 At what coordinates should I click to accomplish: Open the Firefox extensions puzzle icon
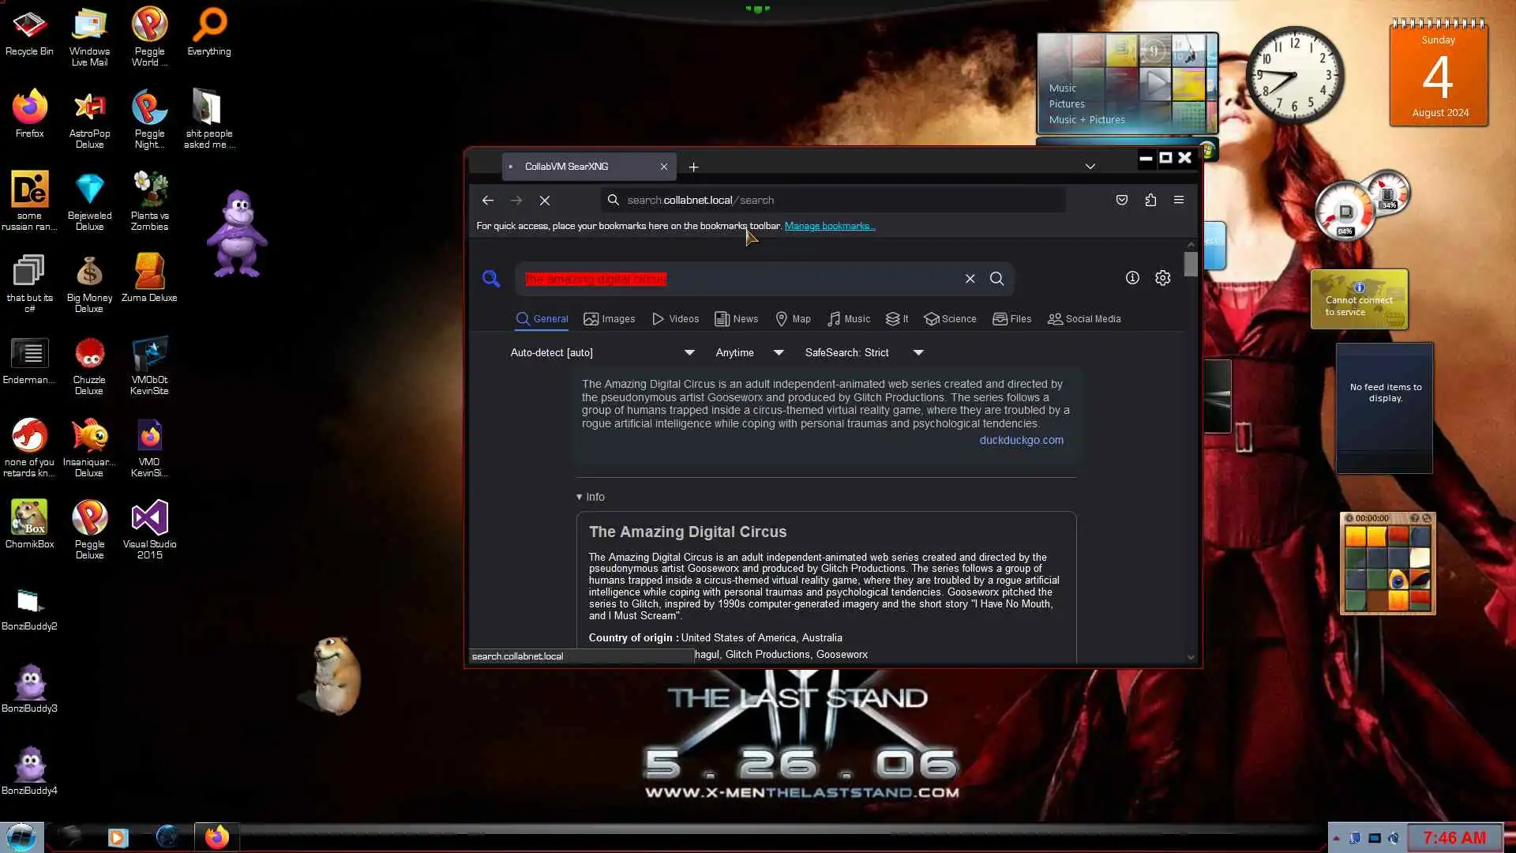pos(1150,200)
